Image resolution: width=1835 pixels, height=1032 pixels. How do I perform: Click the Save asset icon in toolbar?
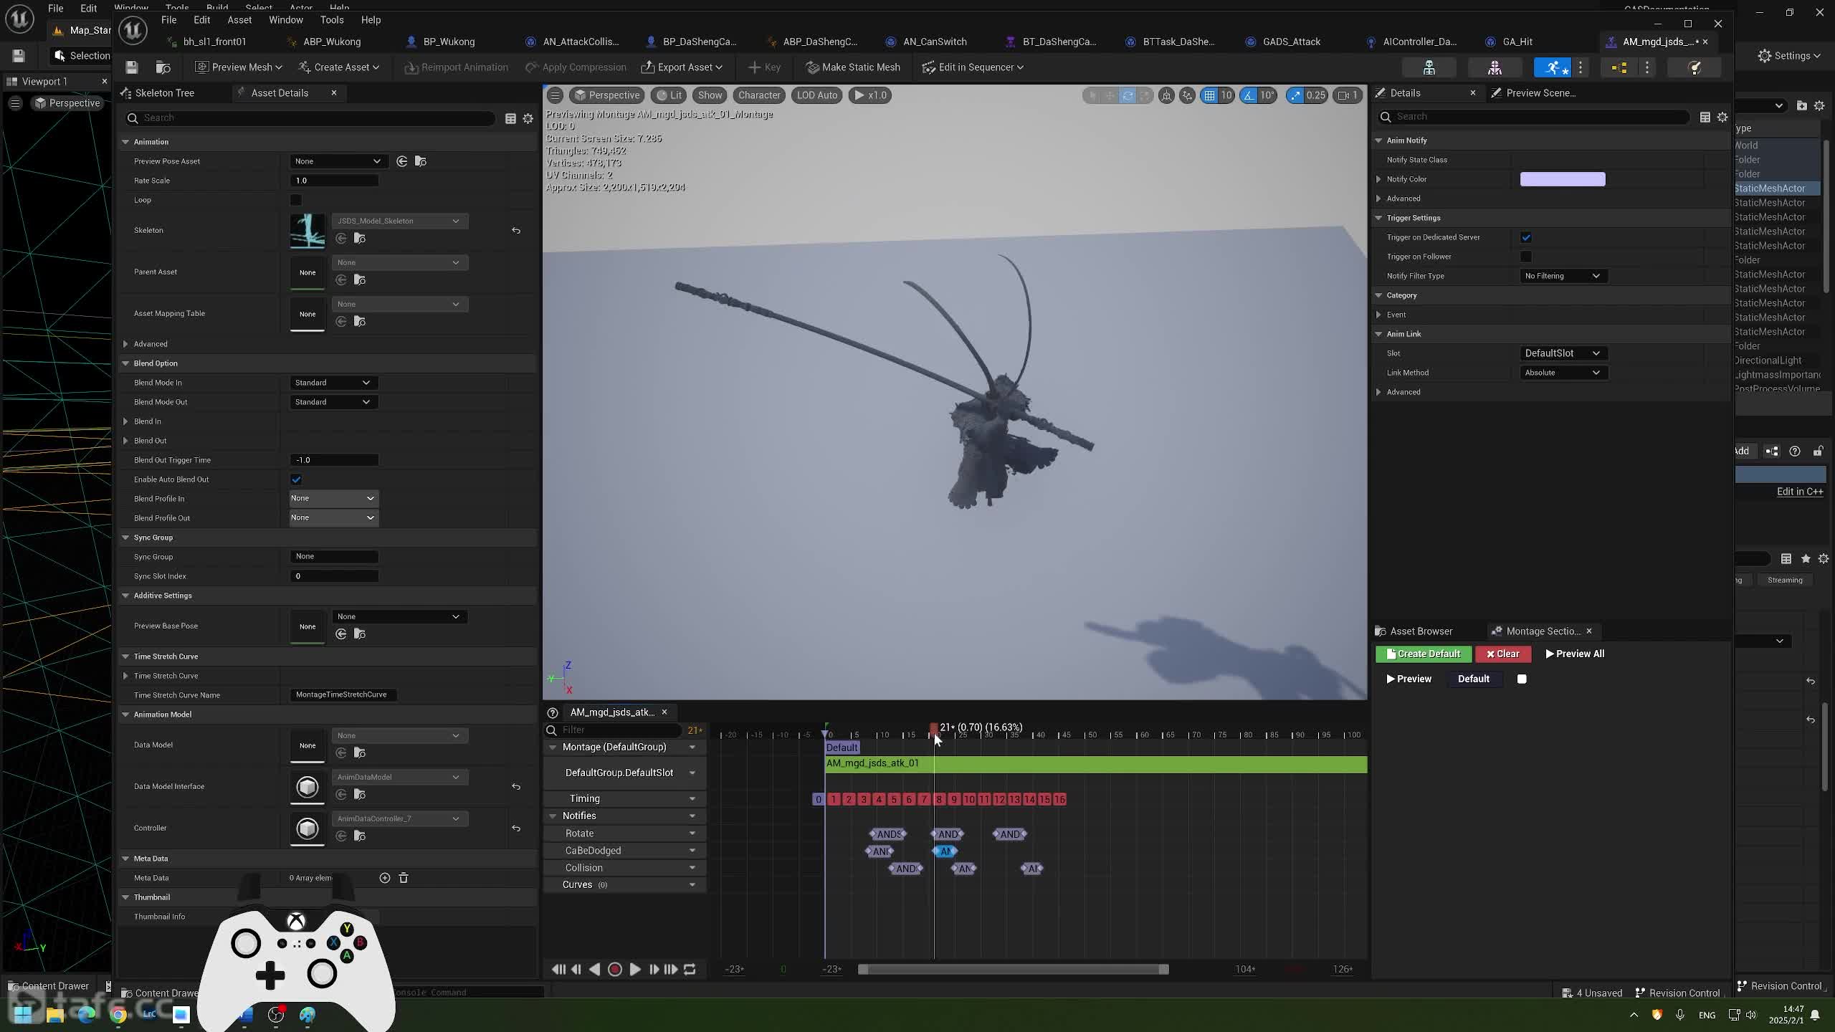click(x=131, y=67)
